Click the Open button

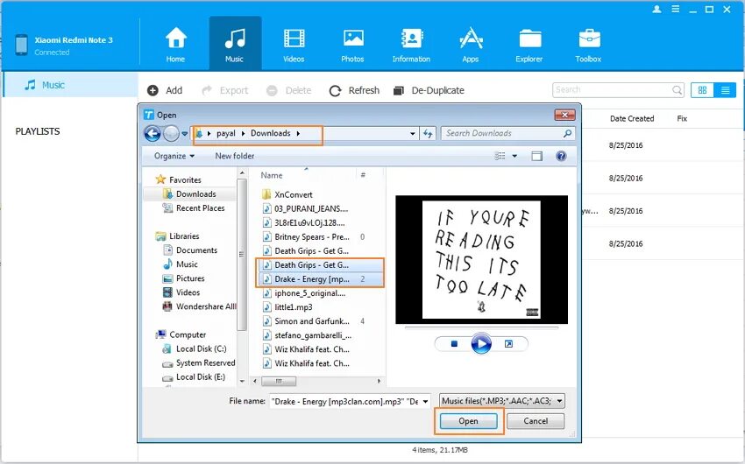pyautogui.click(x=469, y=421)
